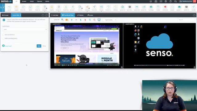
Task: Click the search magnifier in the tools sidebar
Action: [1, 7]
